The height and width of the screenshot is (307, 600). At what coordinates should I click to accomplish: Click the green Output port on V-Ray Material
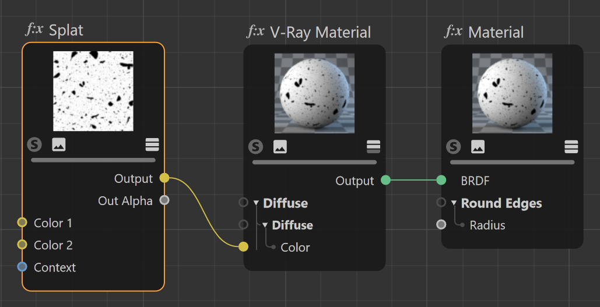[x=386, y=180]
